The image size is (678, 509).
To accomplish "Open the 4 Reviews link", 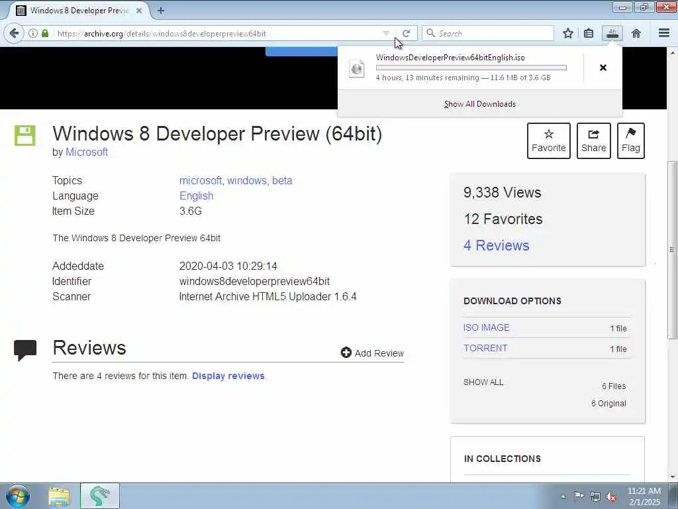I will click(x=497, y=245).
